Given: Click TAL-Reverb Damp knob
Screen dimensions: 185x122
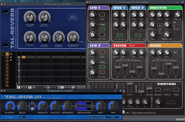Looking at the screenshot, I should [x=30, y=37].
